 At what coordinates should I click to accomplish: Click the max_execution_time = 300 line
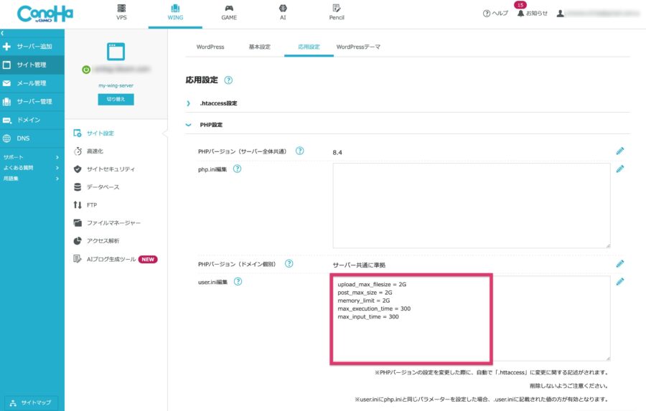[374, 309]
